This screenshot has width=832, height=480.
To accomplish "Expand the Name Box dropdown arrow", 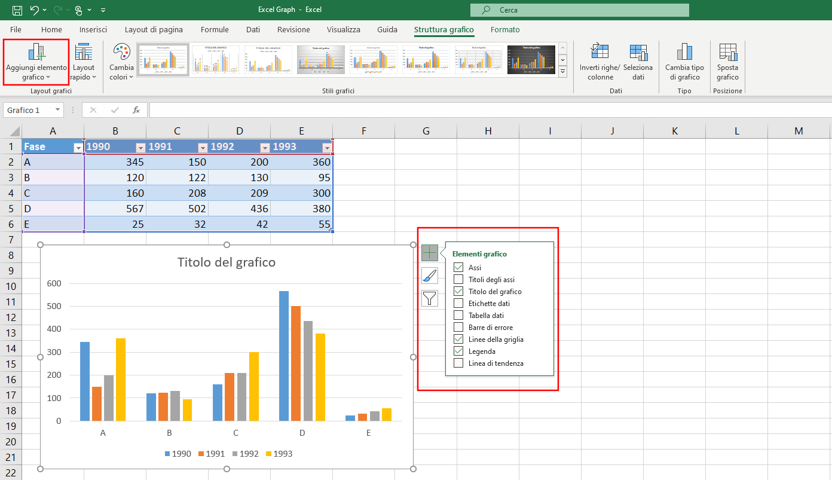I will pos(57,110).
